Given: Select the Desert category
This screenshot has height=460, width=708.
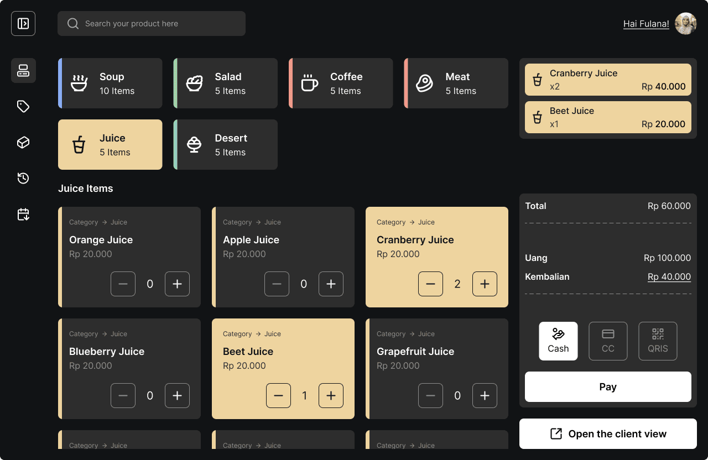Looking at the screenshot, I should pyautogui.click(x=226, y=144).
